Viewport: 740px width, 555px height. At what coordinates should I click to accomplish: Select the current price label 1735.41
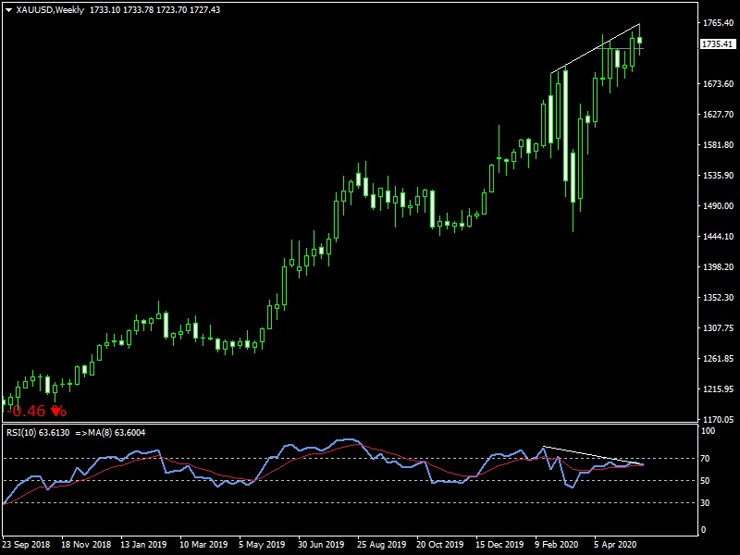click(718, 43)
